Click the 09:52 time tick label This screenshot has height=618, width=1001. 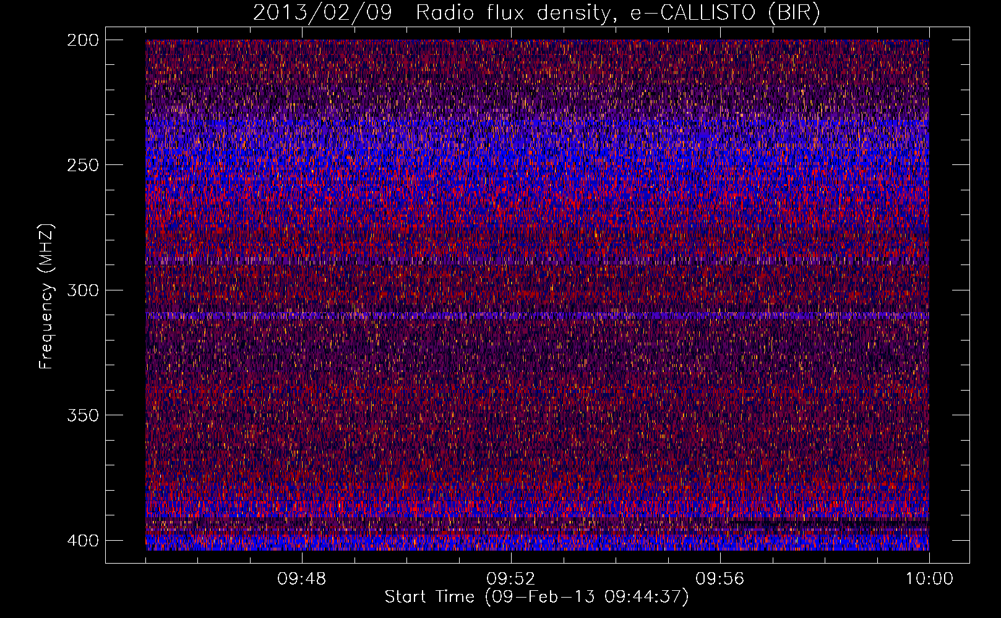[x=511, y=579]
